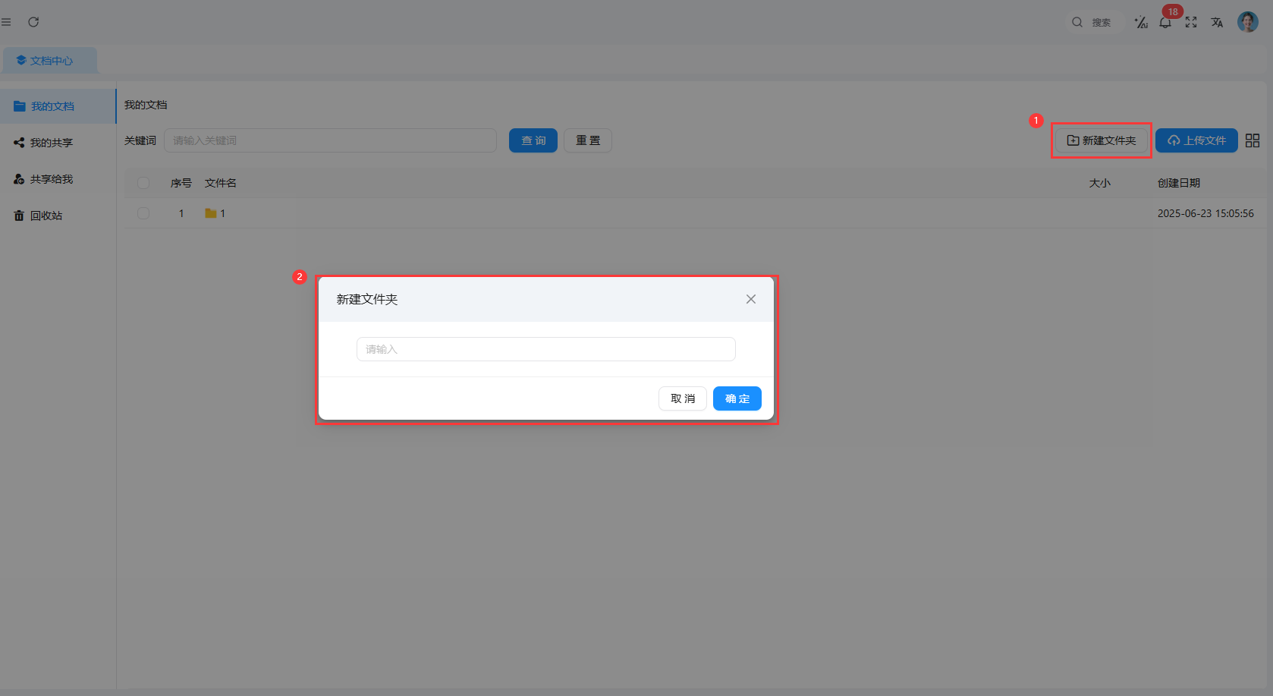1273x696 pixels.
Task: Open the language translation icon
Action: coord(1217,22)
